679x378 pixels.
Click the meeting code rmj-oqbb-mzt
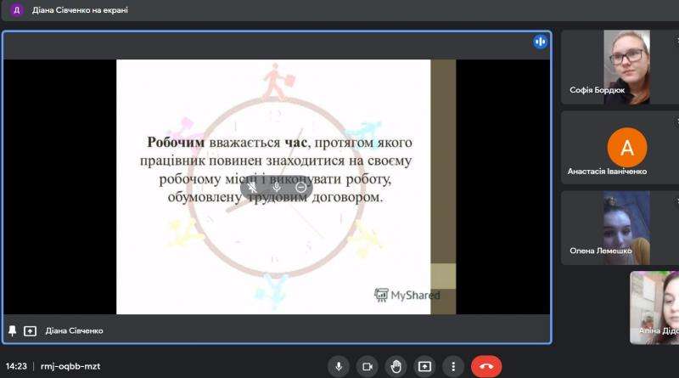pos(70,366)
